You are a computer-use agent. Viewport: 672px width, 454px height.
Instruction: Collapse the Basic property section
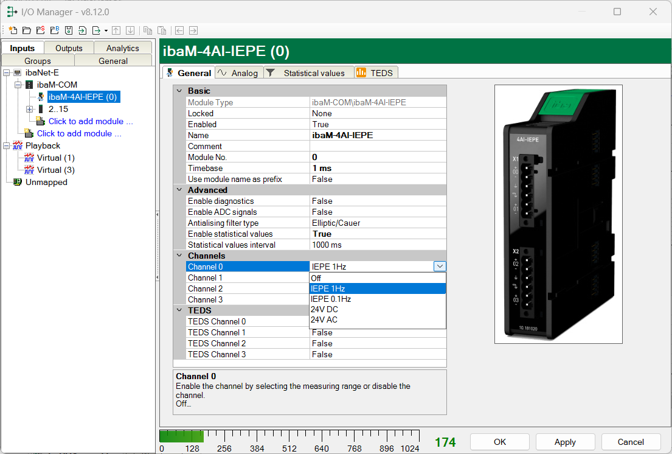point(179,91)
